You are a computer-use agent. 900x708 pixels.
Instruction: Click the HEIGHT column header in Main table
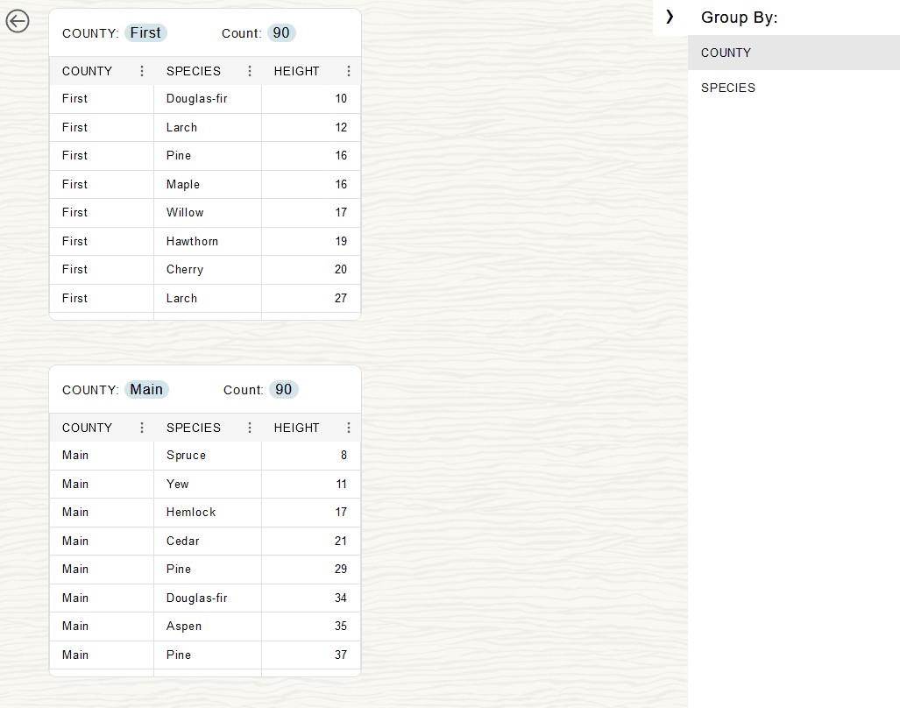click(x=296, y=428)
